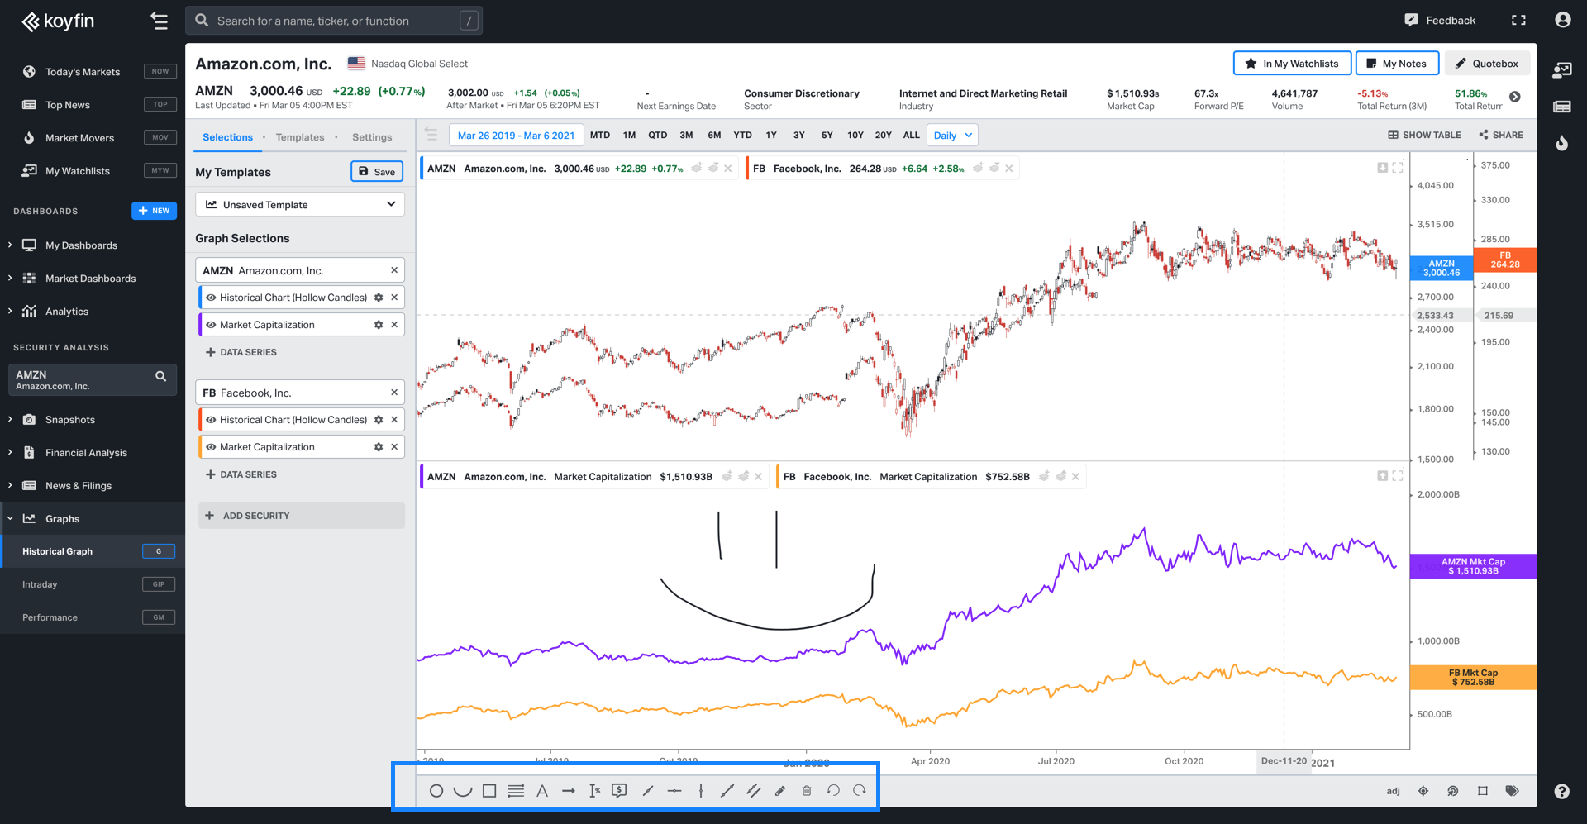Select the extended diagonal line tool
The height and width of the screenshot is (824, 1587).
(x=727, y=791)
